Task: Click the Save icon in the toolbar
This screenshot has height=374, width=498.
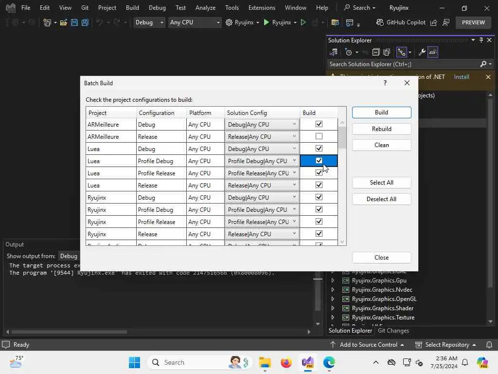Action: tap(74, 22)
